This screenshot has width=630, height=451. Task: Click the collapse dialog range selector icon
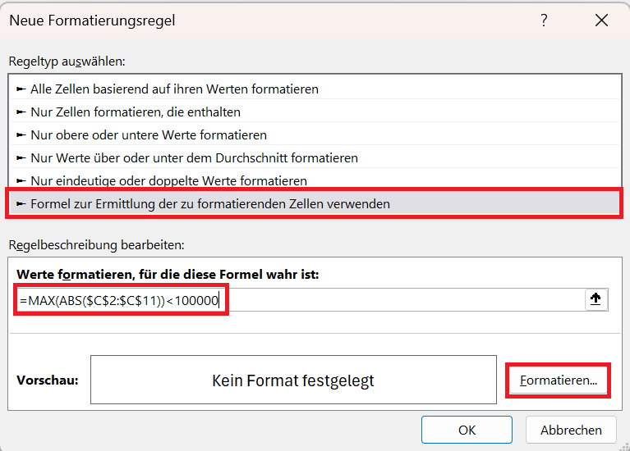coord(596,299)
